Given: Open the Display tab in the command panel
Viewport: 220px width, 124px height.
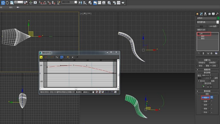Looking at the screenshot, I should pos(213,14).
